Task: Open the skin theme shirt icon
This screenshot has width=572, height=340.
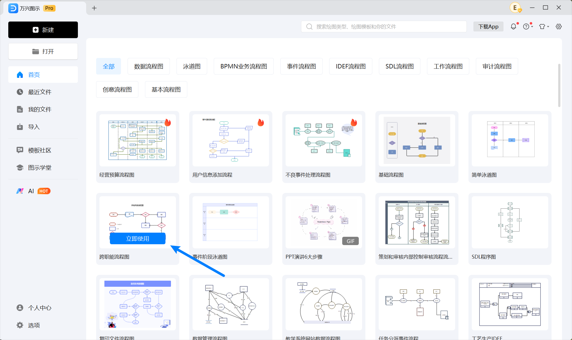Action: click(542, 26)
